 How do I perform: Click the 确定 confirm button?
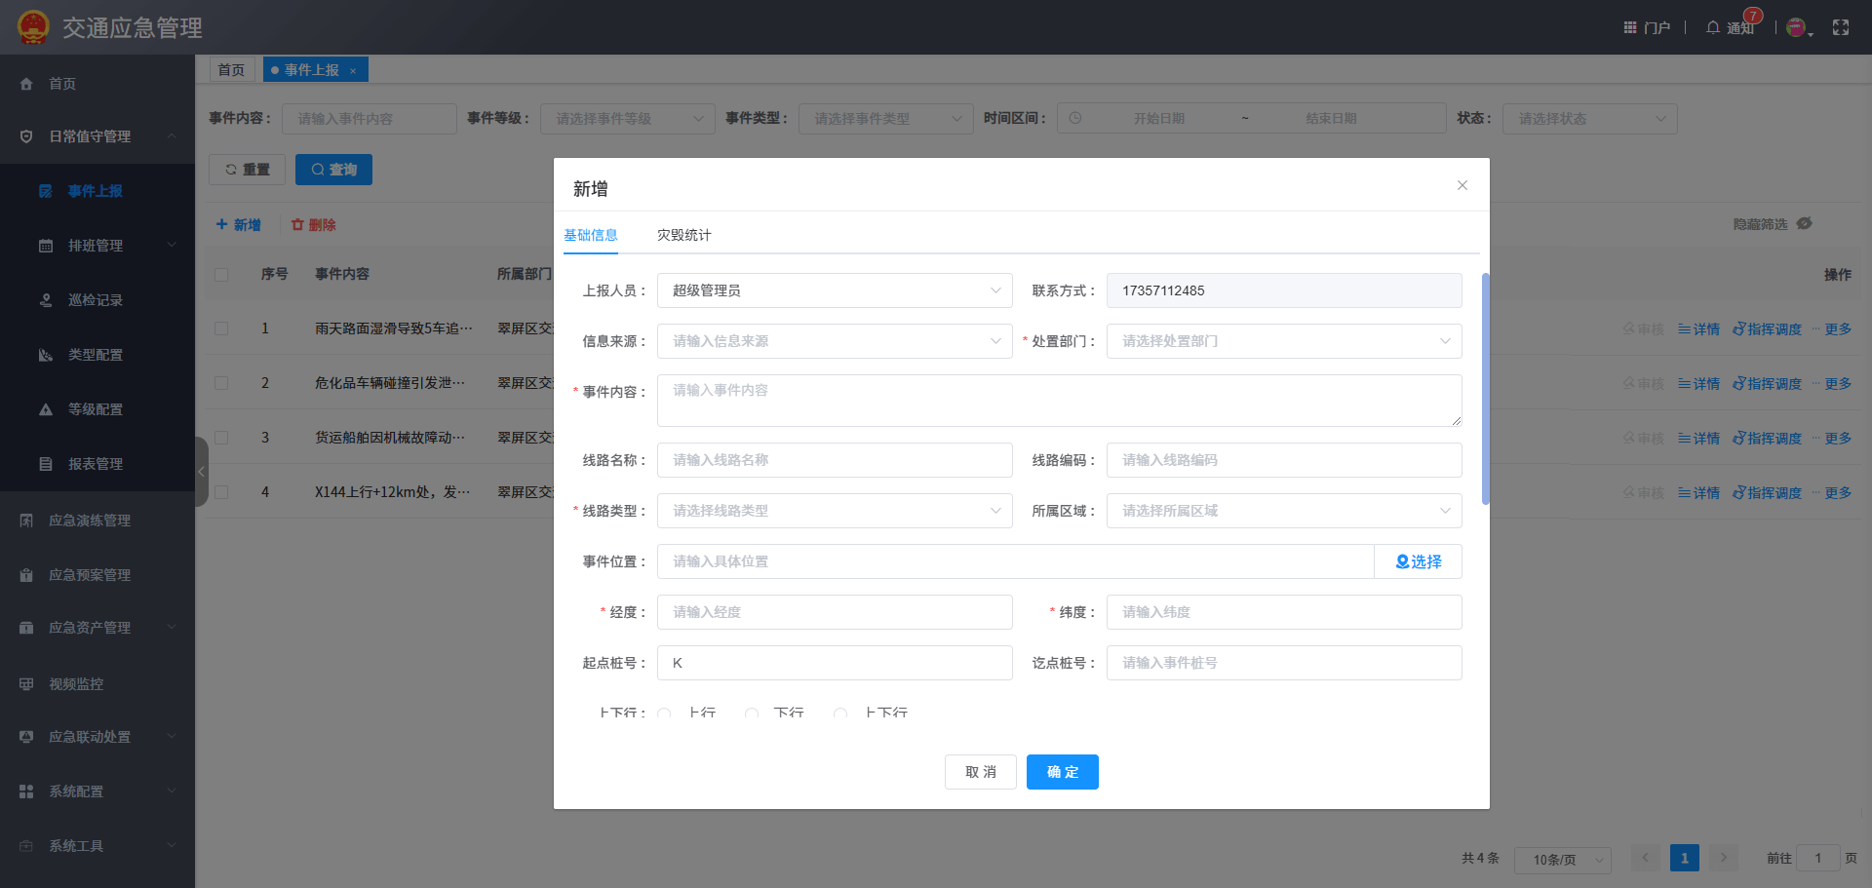point(1062,772)
